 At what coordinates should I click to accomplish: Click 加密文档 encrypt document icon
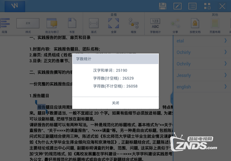(x=195, y=26)
